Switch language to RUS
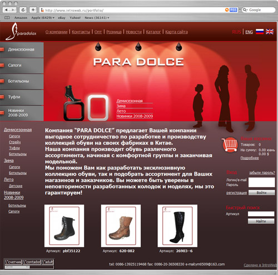278x275 pixels. pyautogui.click(x=236, y=32)
